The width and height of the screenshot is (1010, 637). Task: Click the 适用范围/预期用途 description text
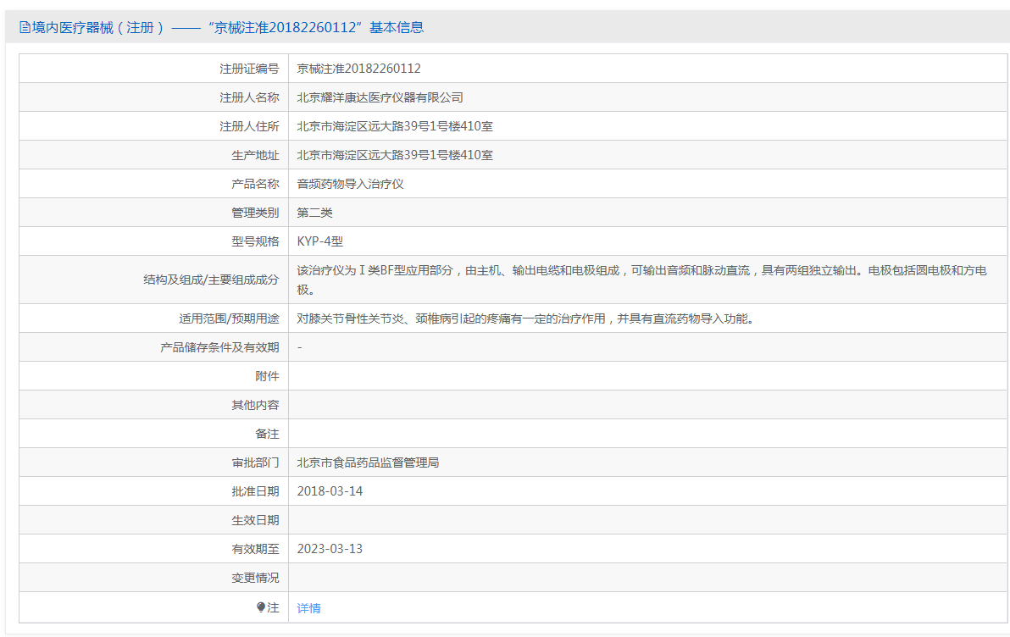524,318
